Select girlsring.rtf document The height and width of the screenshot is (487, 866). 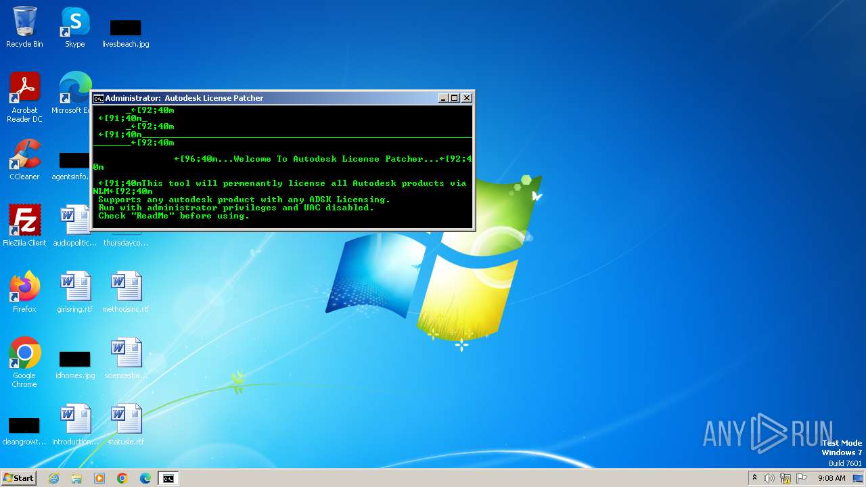[x=75, y=292]
